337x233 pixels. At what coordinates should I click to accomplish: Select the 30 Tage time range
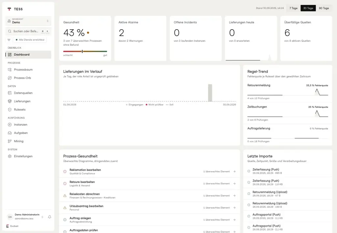click(x=308, y=8)
